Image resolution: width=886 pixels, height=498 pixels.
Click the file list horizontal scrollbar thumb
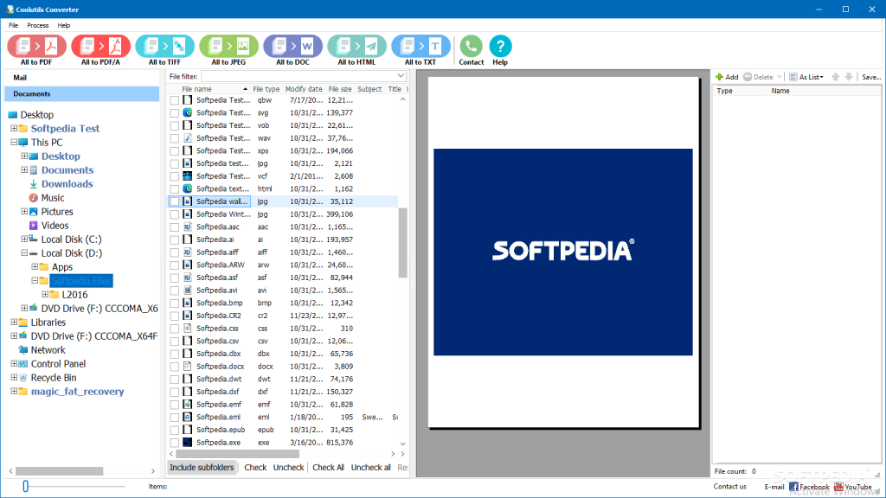(x=237, y=454)
